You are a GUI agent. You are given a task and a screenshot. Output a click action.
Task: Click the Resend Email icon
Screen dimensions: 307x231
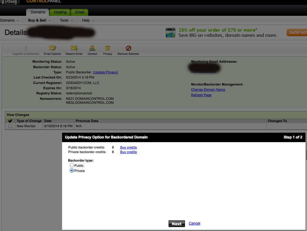click(74, 48)
